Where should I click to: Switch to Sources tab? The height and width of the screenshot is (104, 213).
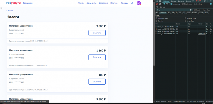(x=188, y=1)
